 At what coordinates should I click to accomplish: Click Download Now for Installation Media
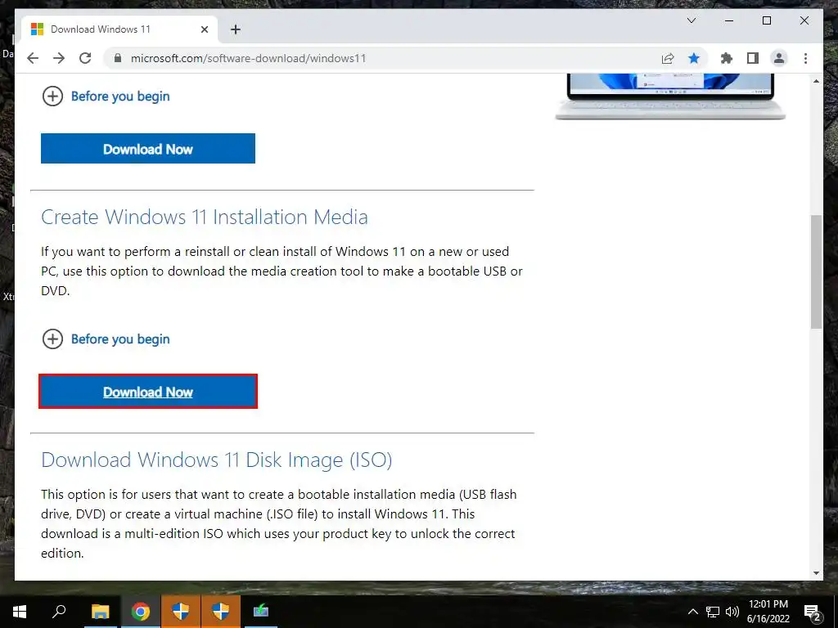(x=148, y=392)
